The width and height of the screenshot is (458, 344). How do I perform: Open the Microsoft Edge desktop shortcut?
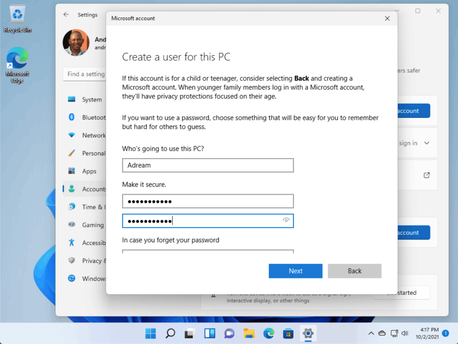[x=17, y=65]
